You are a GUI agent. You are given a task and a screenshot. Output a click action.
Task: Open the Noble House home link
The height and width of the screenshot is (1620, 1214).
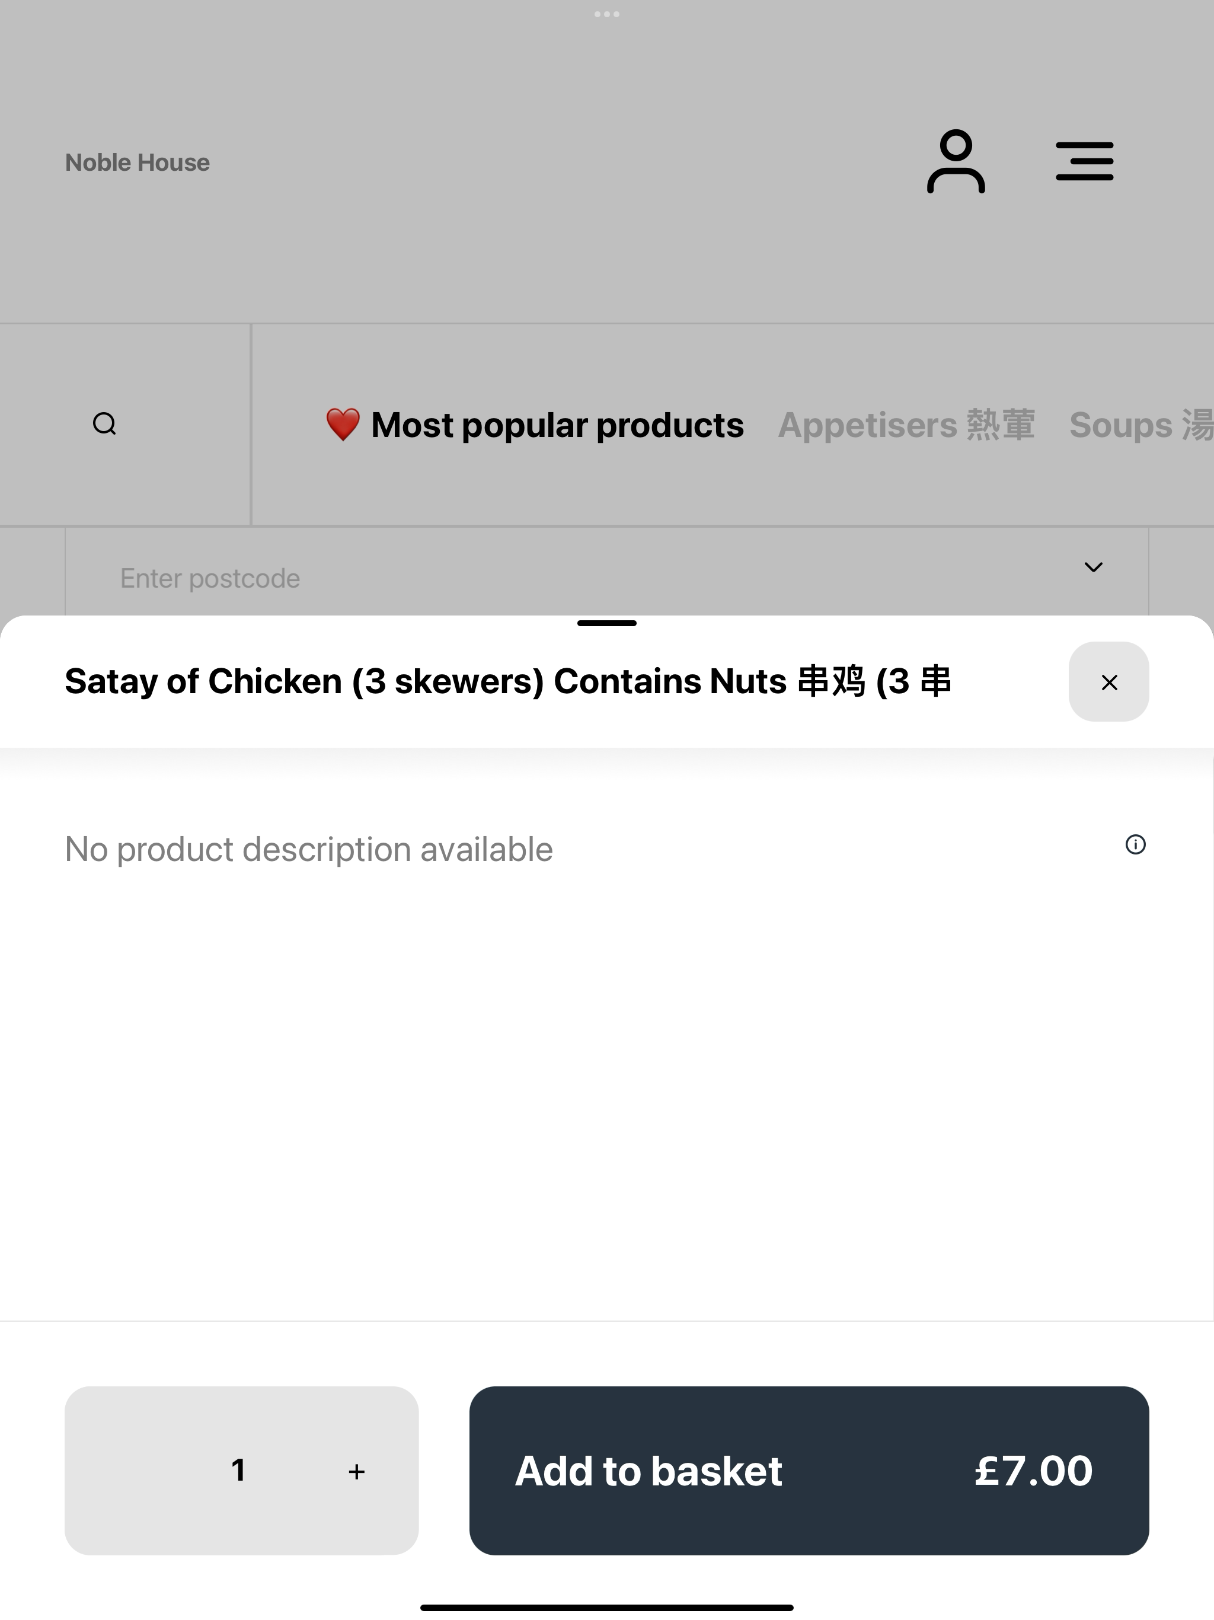click(x=138, y=162)
